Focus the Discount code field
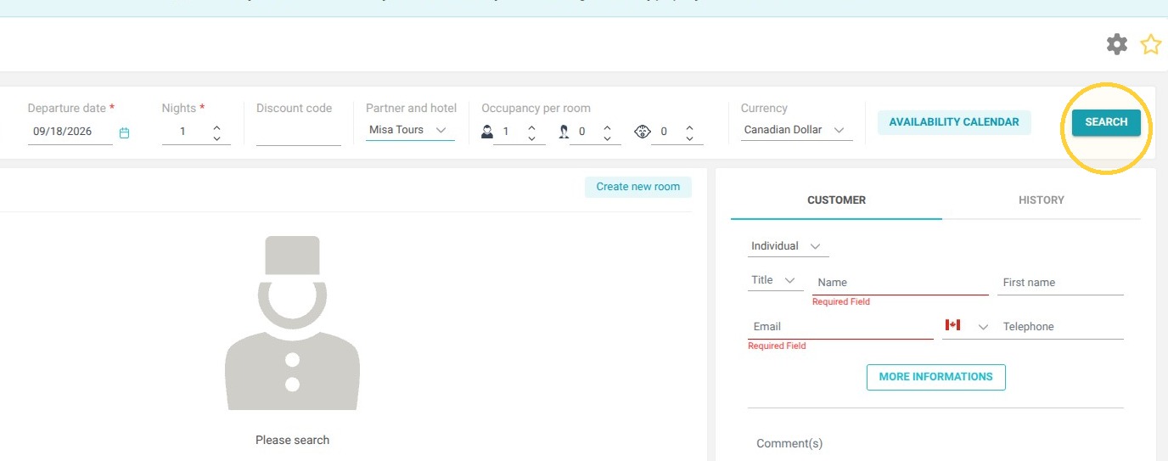The image size is (1168, 461). click(299, 133)
